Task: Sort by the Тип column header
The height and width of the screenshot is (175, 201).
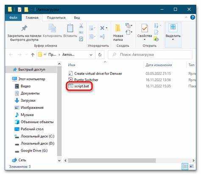Action: [x=191, y=65]
